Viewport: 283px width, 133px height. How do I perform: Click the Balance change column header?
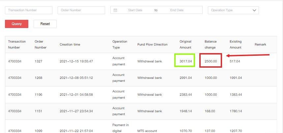coord(211,45)
